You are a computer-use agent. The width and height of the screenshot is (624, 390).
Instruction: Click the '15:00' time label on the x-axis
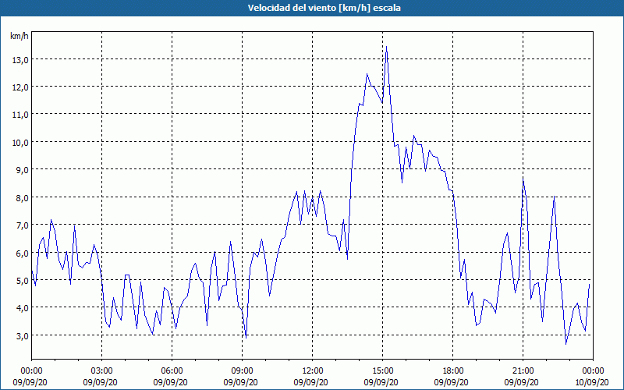click(383, 371)
